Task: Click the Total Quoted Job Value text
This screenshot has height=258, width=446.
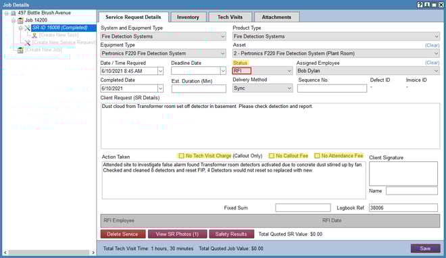Action: tap(231, 249)
